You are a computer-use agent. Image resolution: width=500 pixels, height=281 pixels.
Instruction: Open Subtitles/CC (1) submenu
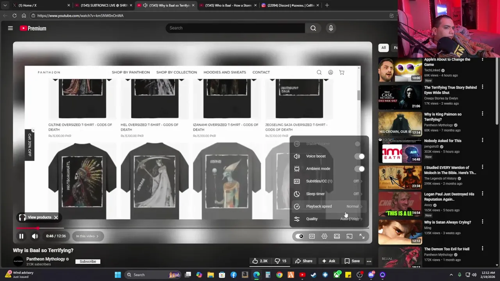(329, 181)
